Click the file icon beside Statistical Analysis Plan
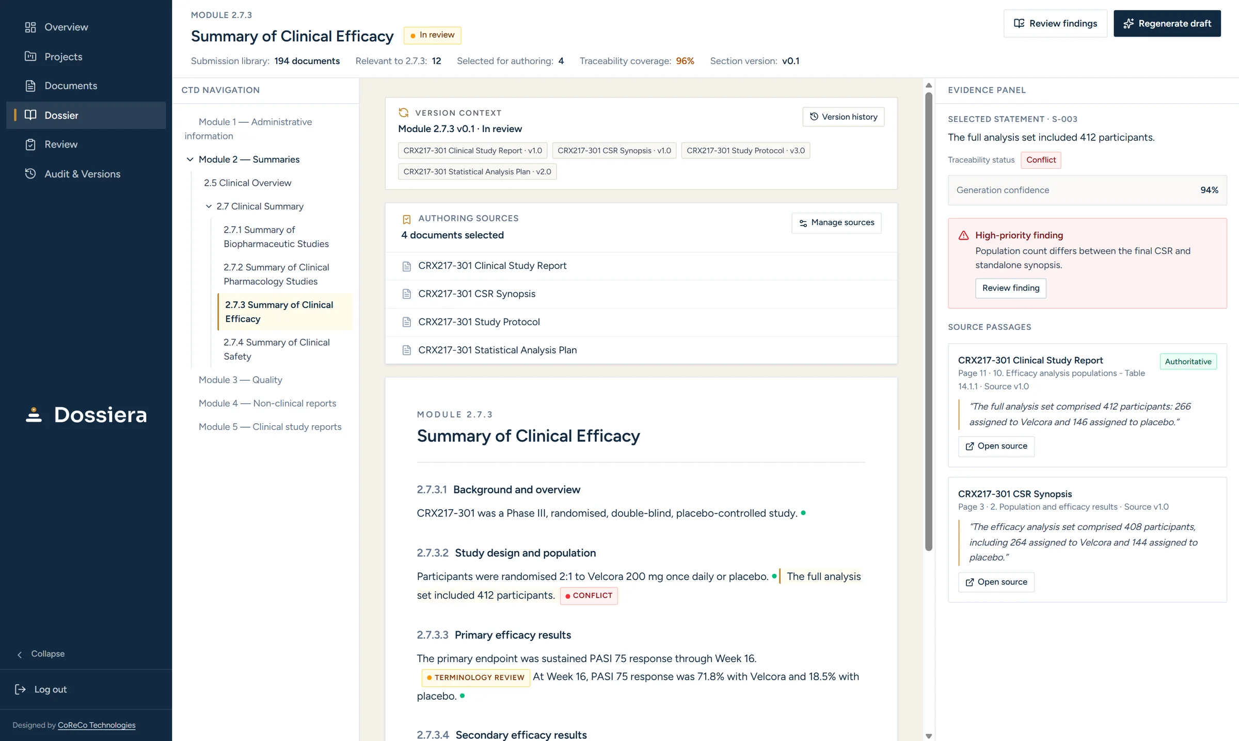1239x741 pixels. [x=407, y=350]
